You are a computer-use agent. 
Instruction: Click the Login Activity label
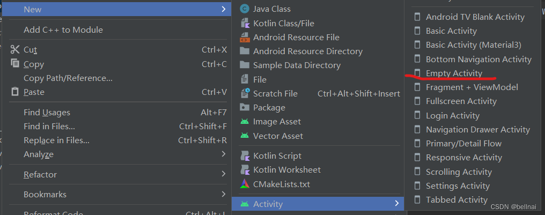(453, 116)
